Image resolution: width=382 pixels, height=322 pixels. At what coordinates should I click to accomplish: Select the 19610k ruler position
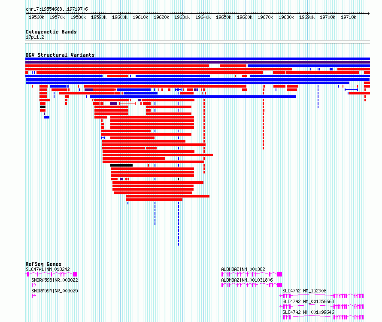coord(141,17)
